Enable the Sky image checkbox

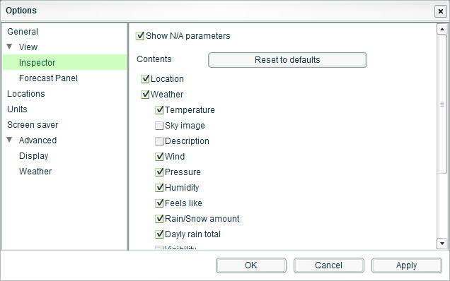point(159,126)
